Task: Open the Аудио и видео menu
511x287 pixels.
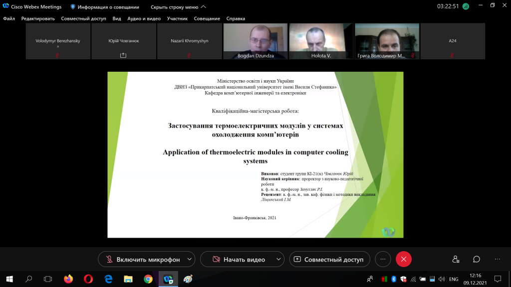Action: (144, 18)
